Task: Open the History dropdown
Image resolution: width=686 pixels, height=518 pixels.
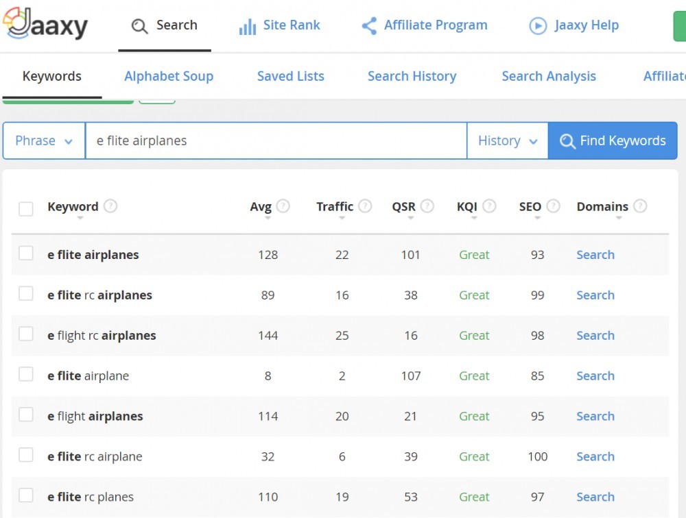Action: (508, 140)
